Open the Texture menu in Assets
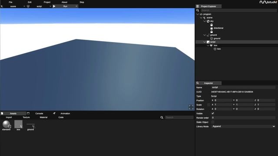This screenshot has height=156, width=278. (x=26, y=117)
